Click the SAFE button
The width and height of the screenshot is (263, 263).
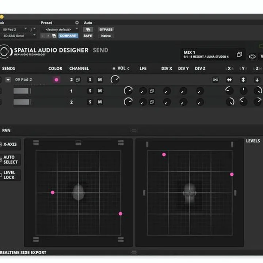[x=88, y=36]
